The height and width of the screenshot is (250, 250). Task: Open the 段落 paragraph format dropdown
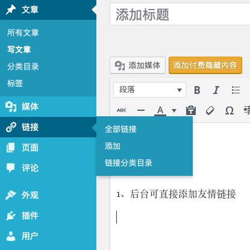[x=149, y=90]
